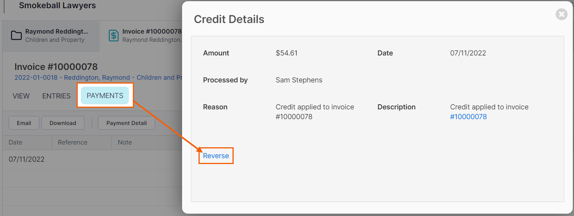Click the Reverse link
This screenshot has width=574, height=216.
pos(216,156)
